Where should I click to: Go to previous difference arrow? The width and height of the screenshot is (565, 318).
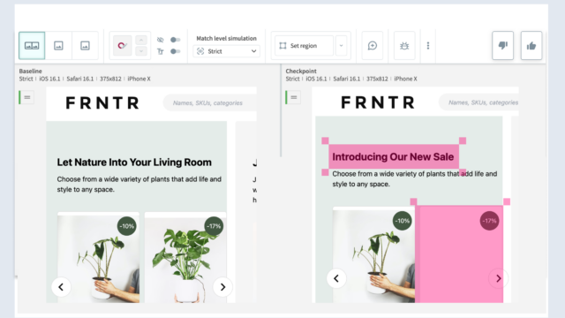pos(141,40)
